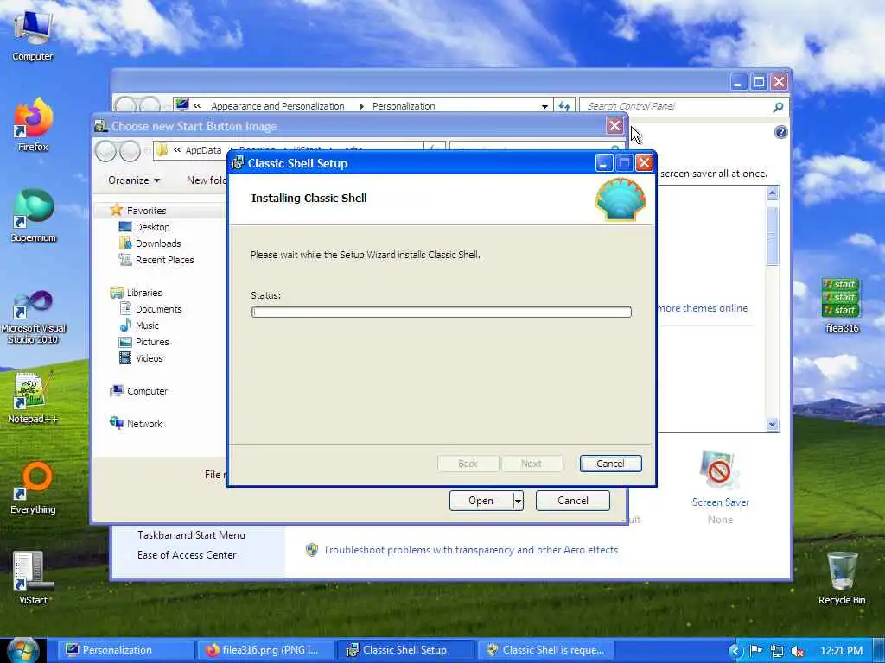Viewport: 885px width, 663px height.
Task: Cancel the Choose new Start Button Image dialog
Action: click(572, 501)
